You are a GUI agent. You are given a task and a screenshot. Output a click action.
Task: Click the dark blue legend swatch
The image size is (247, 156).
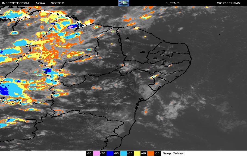click(x=110, y=153)
